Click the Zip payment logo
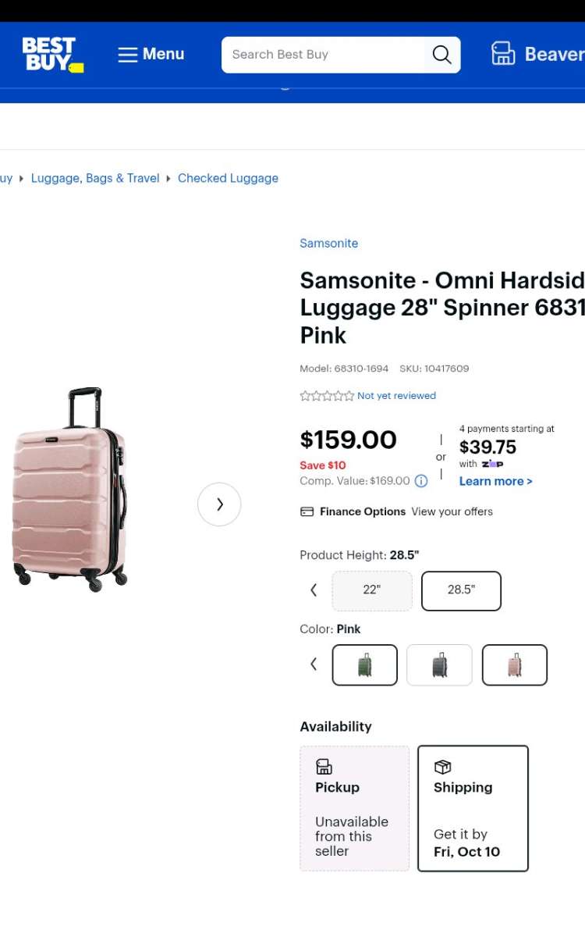585x937 pixels. (493, 464)
